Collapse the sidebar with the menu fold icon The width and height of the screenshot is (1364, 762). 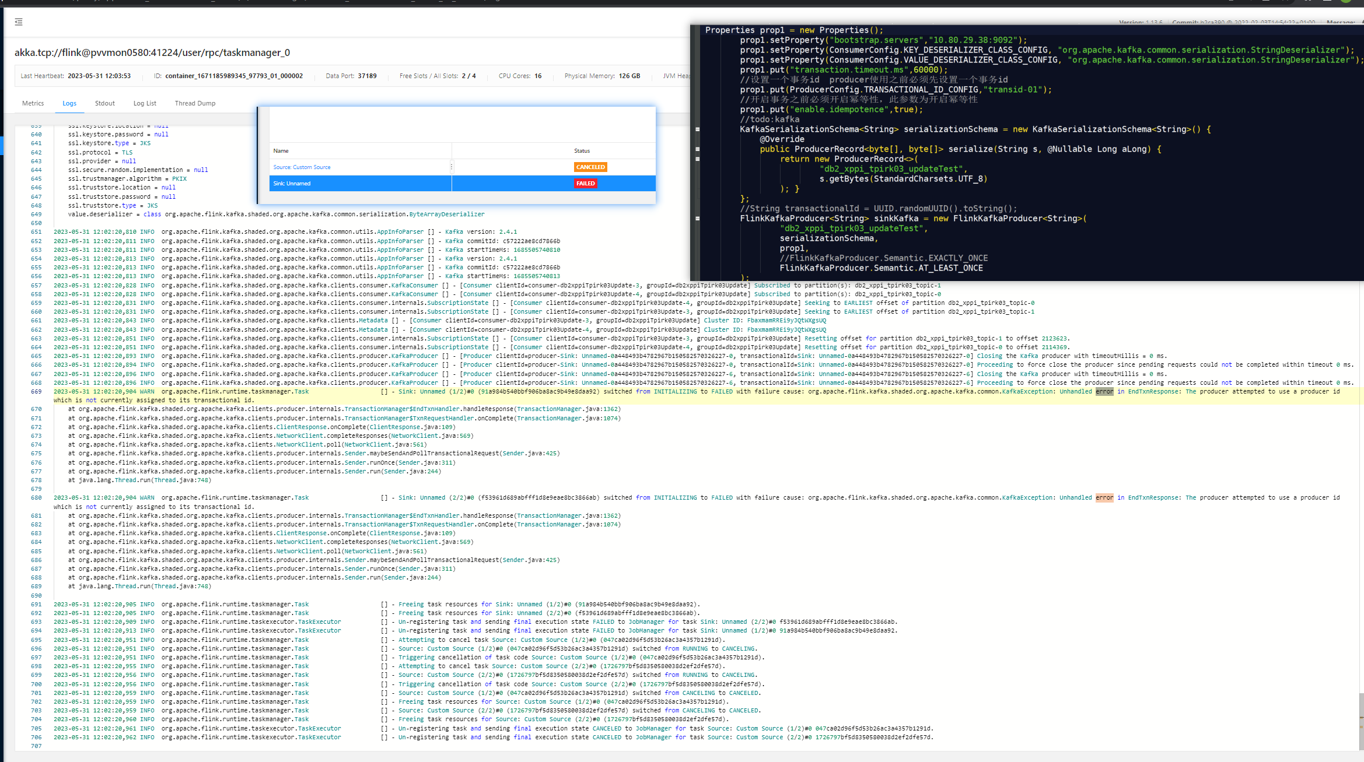(x=19, y=22)
